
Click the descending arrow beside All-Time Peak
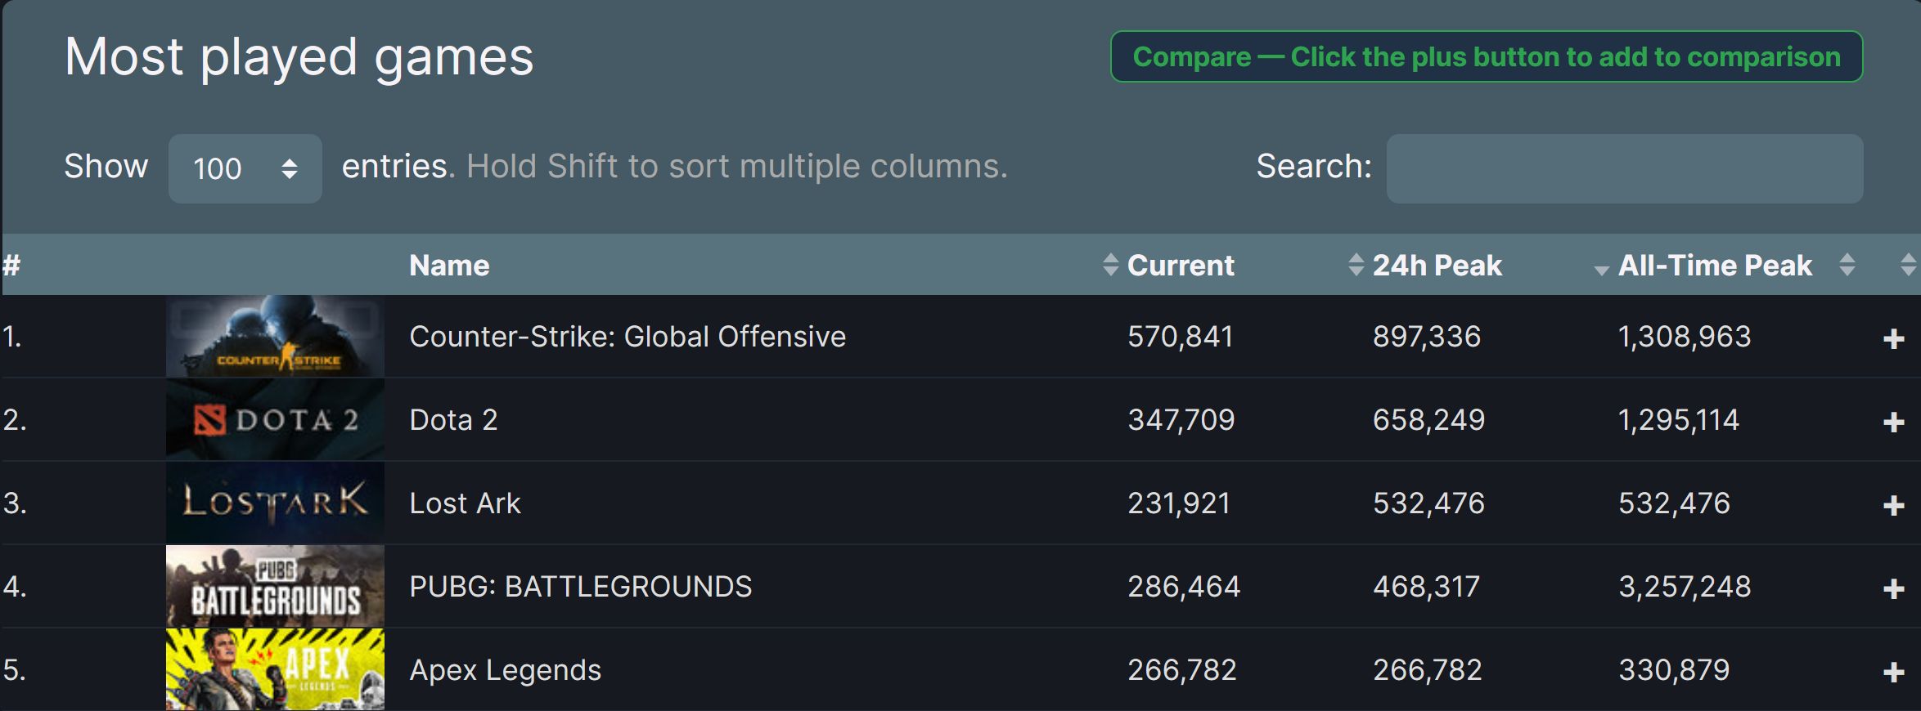coord(1601,271)
